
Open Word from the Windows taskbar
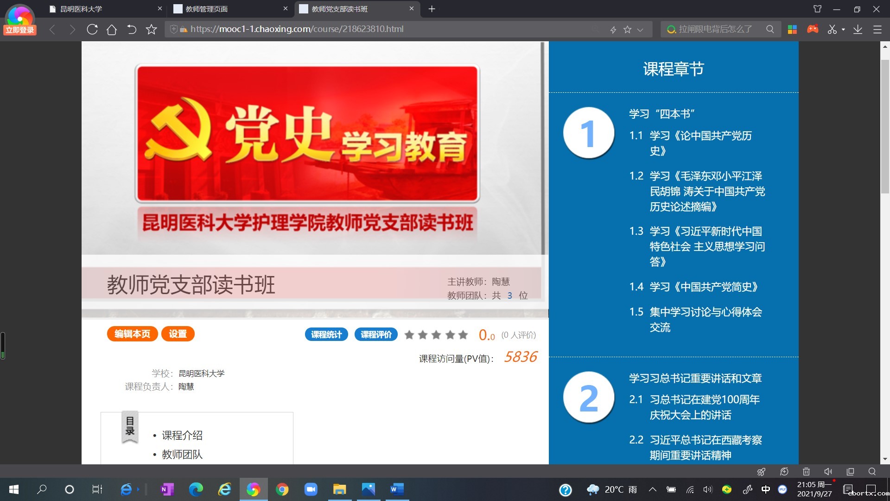(x=397, y=489)
